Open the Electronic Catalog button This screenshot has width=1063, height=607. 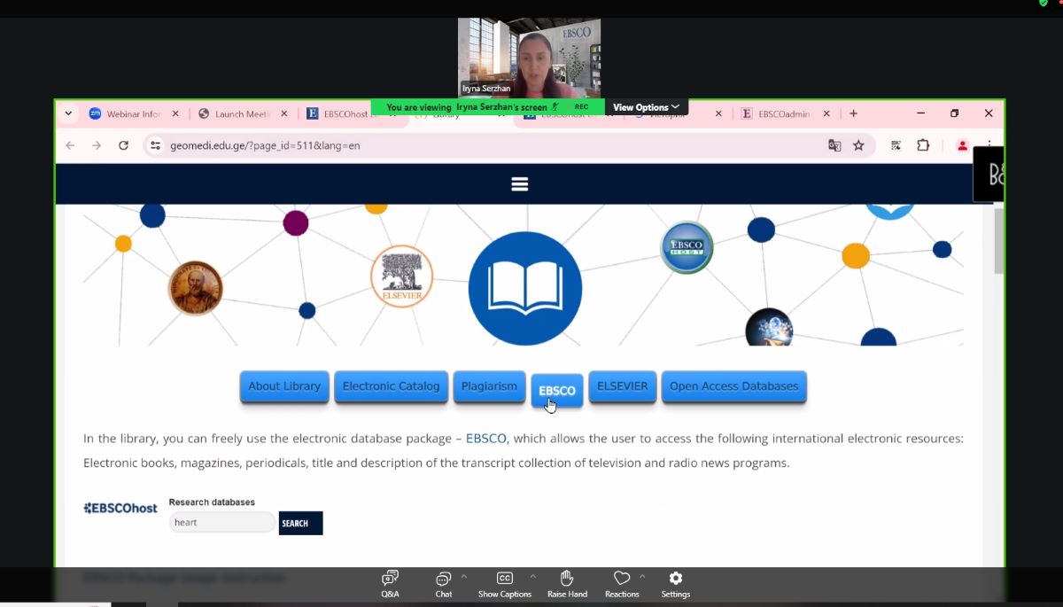[391, 386]
